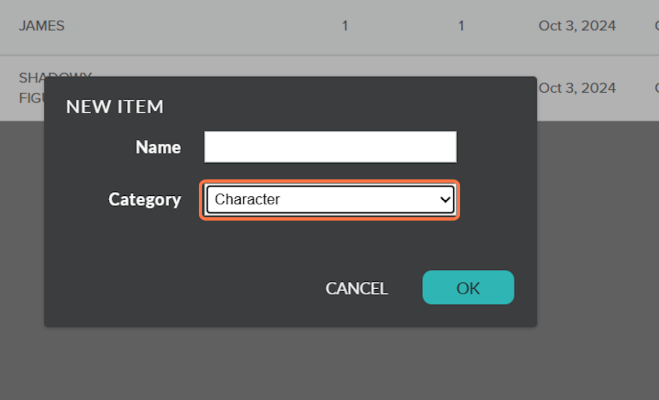The width and height of the screenshot is (659, 400).
Task: Click the NEW ITEM dialog title
Action: (x=114, y=106)
